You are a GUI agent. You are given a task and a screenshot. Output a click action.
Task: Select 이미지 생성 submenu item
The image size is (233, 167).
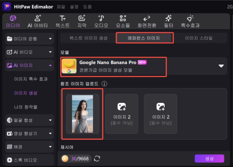point(25,93)
